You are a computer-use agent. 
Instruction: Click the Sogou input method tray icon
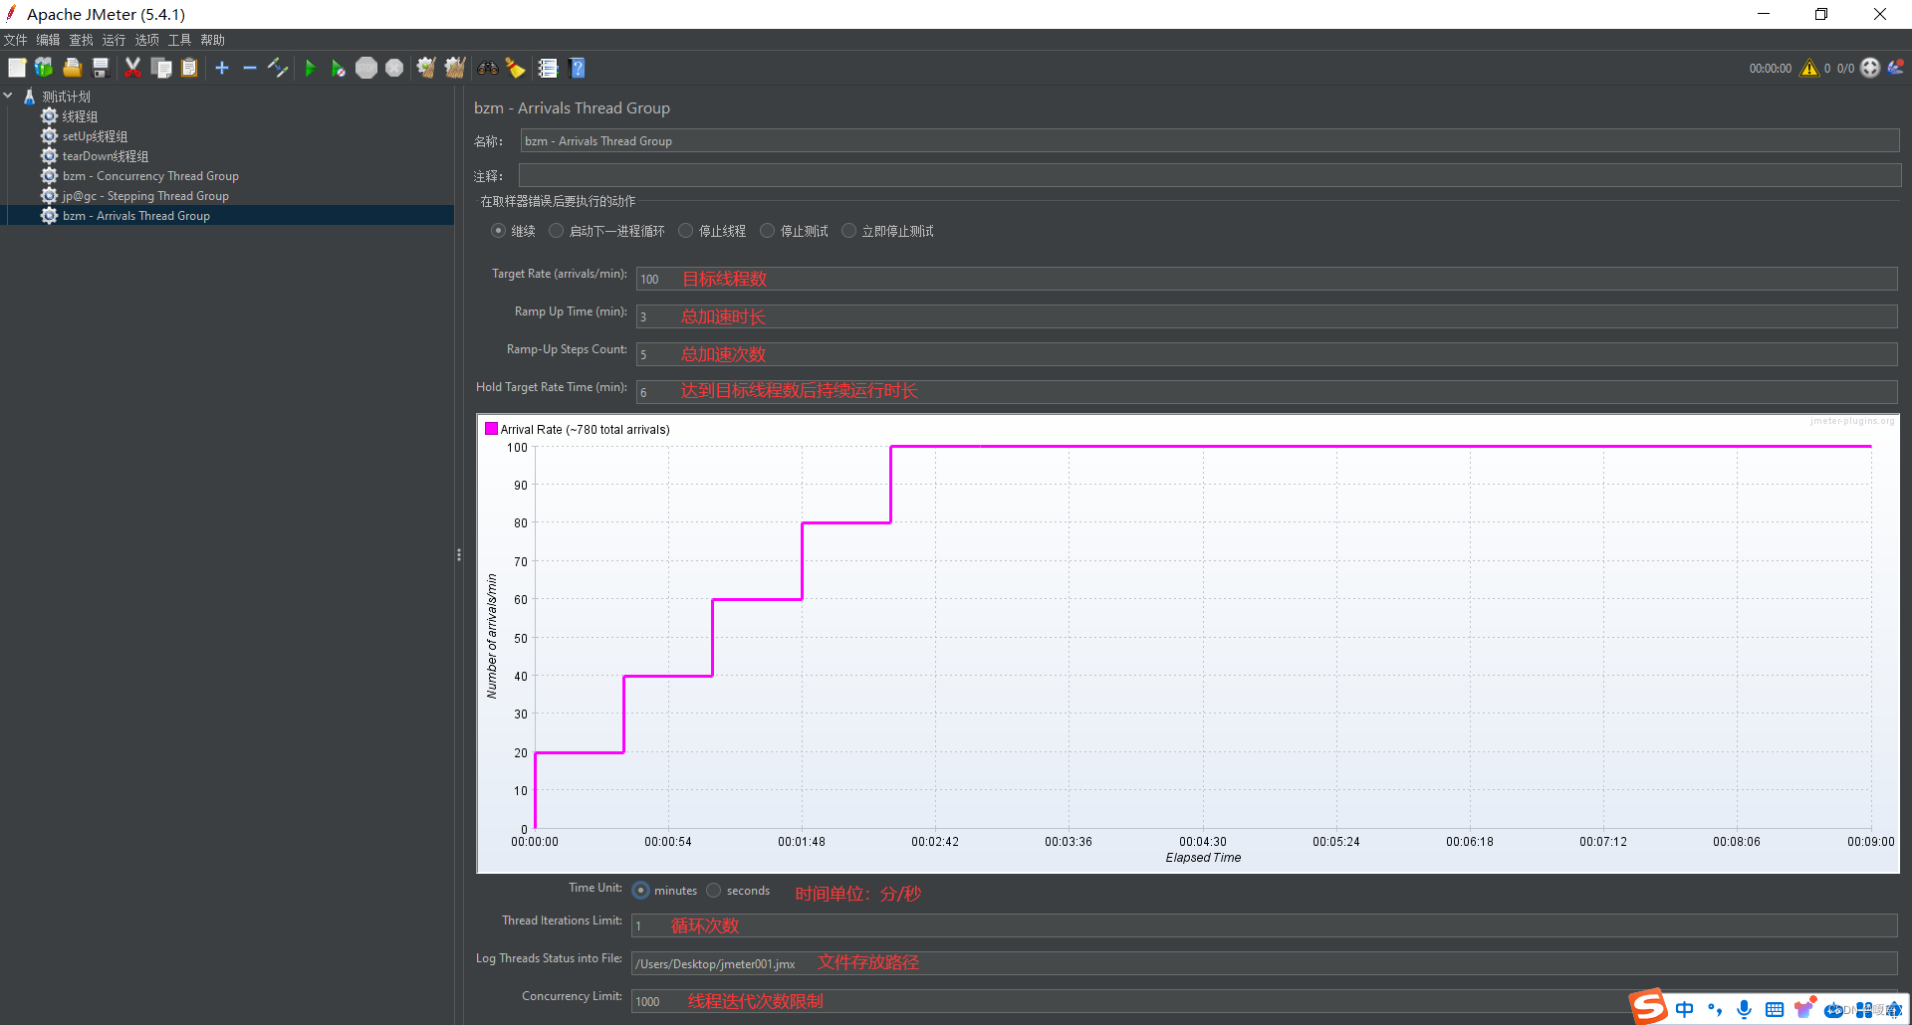1648,1006
